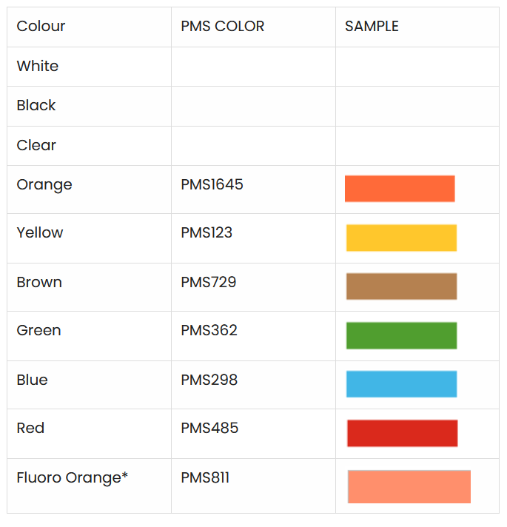Click the Blue PMS298 color sample
507x527 pixels.
pyautogui.click(x=401, y=384)
